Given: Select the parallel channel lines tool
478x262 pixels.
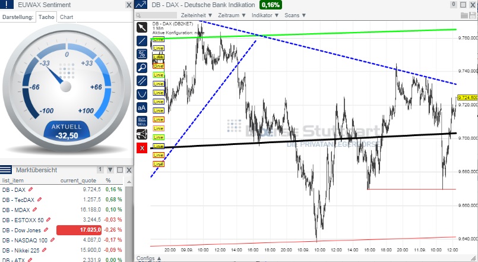Looking at the screenshot, I should coord(142,81).
